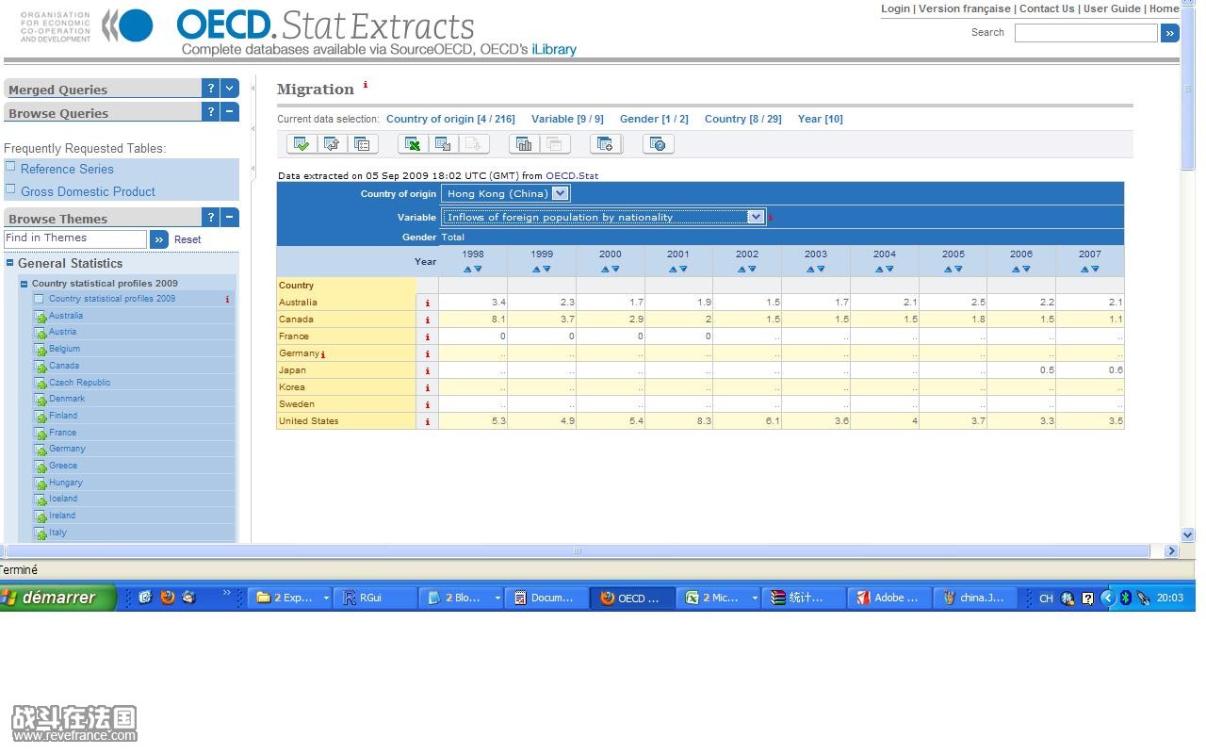Click info icon in the France row
The image size is (1206, 754).
point(428,337)
